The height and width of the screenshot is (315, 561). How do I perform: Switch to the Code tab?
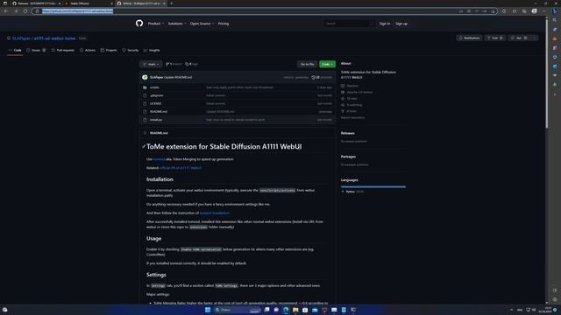pyautogui.click(x=15, y=51)
